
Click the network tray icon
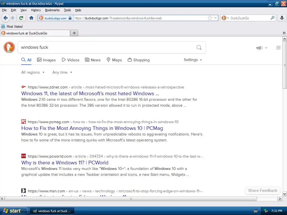266,211
